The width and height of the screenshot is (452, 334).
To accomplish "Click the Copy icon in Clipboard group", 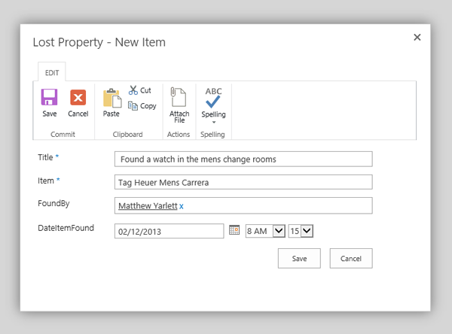I will [x=133, y=106].
